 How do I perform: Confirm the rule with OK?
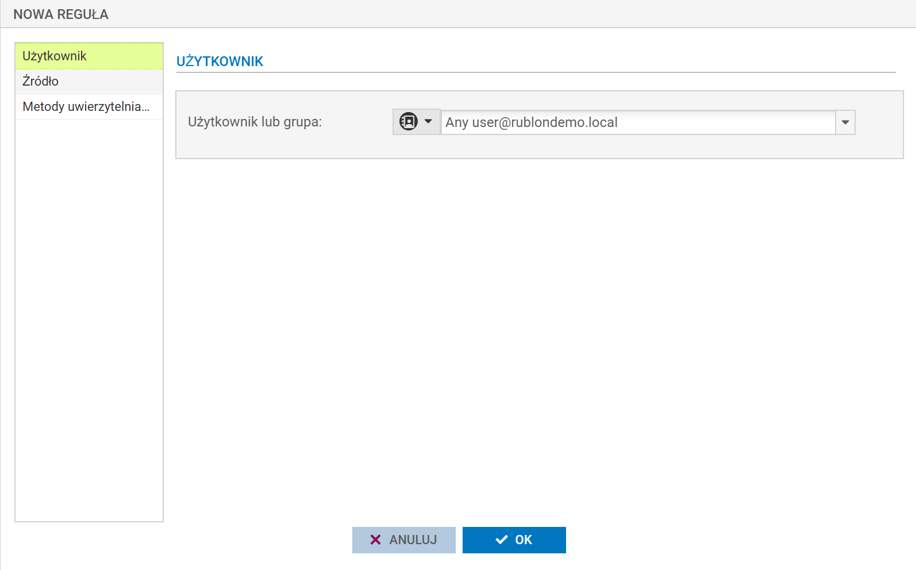(514, 540)
